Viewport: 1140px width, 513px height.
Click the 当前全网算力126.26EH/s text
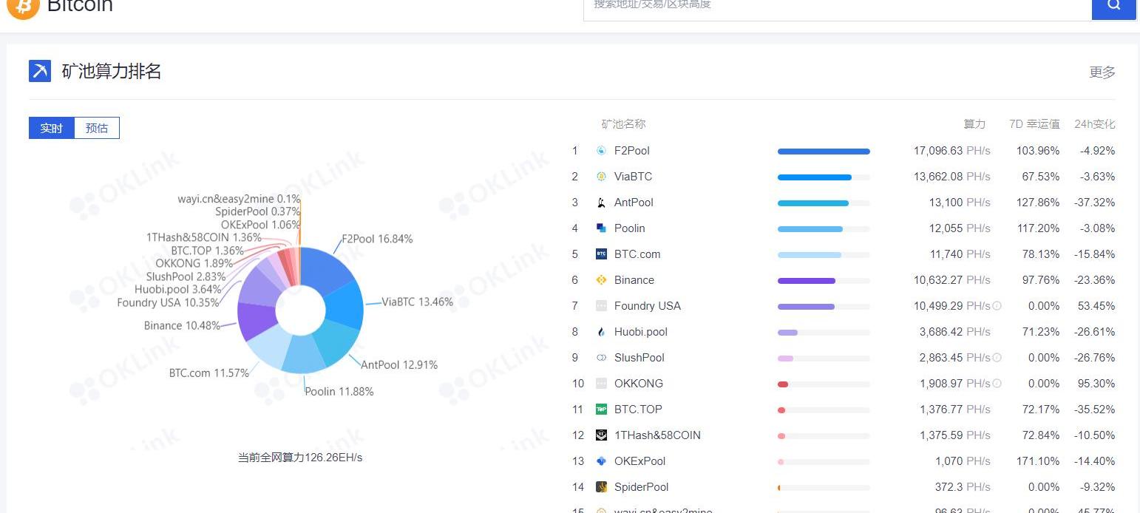pyautogui.click(x=300, y=458)
